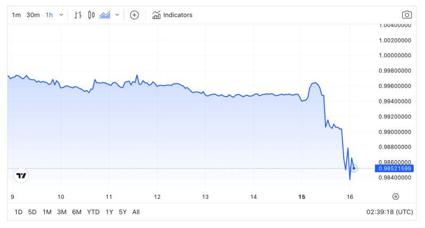This screenshot has width=425, height=228.
Task: Click the date 15 on time axis
Action: [302, 197]
